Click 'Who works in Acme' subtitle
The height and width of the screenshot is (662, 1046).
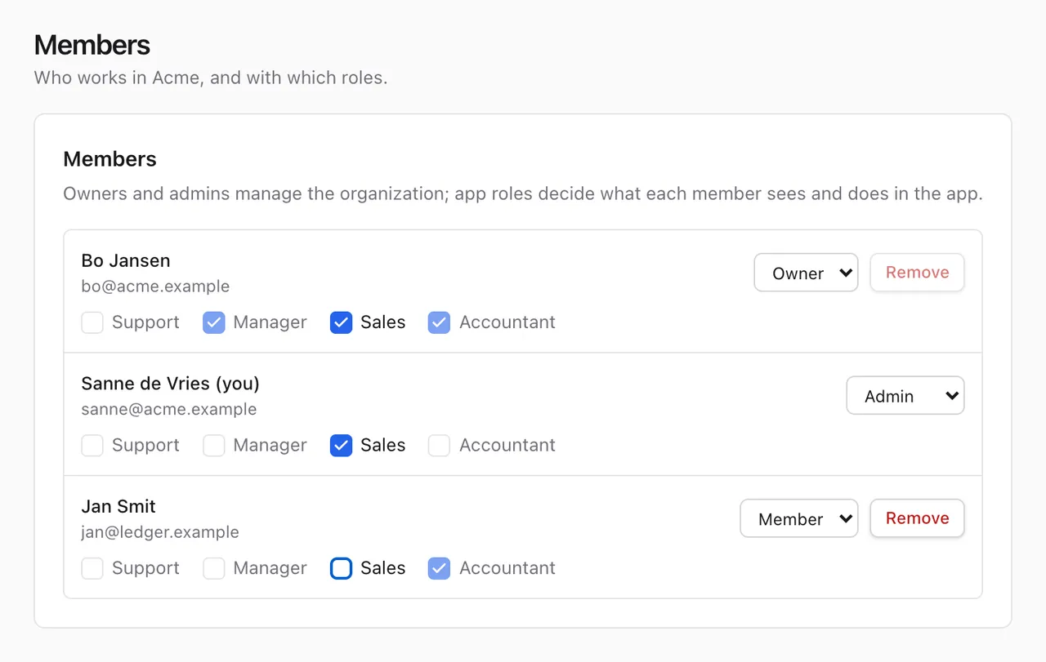211,78
